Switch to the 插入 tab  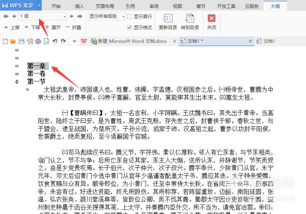pyautogui.click(x=80, y=6)
